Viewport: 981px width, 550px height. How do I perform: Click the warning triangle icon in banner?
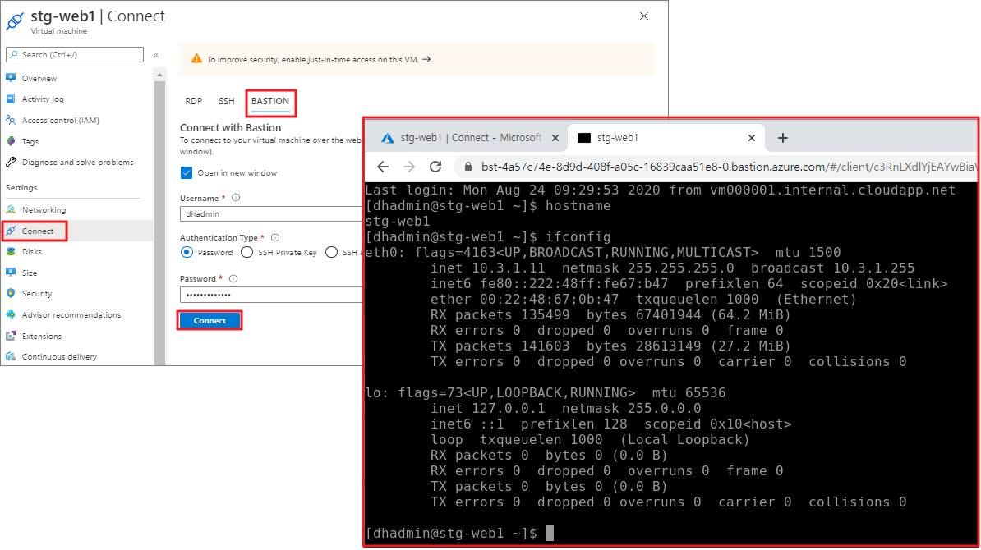tap(196, 59)
